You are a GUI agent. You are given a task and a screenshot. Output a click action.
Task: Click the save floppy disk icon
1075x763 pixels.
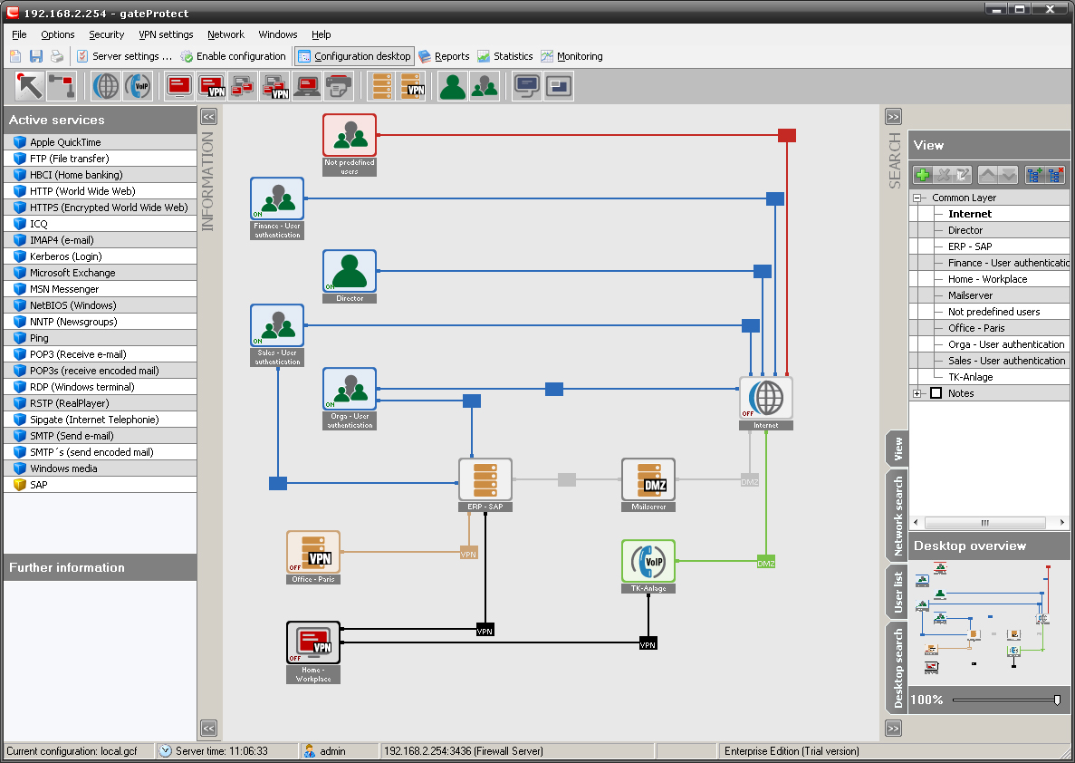[x=35, y=56]
